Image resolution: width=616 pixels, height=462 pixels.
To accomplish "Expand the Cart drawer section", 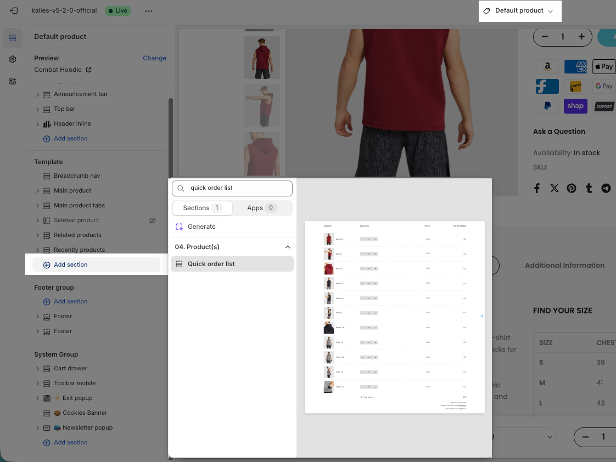I will tap(37, 369).
